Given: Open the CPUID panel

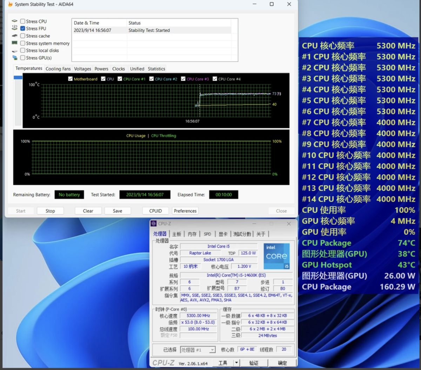Looking at the screenshot, I should click(155, 211).
